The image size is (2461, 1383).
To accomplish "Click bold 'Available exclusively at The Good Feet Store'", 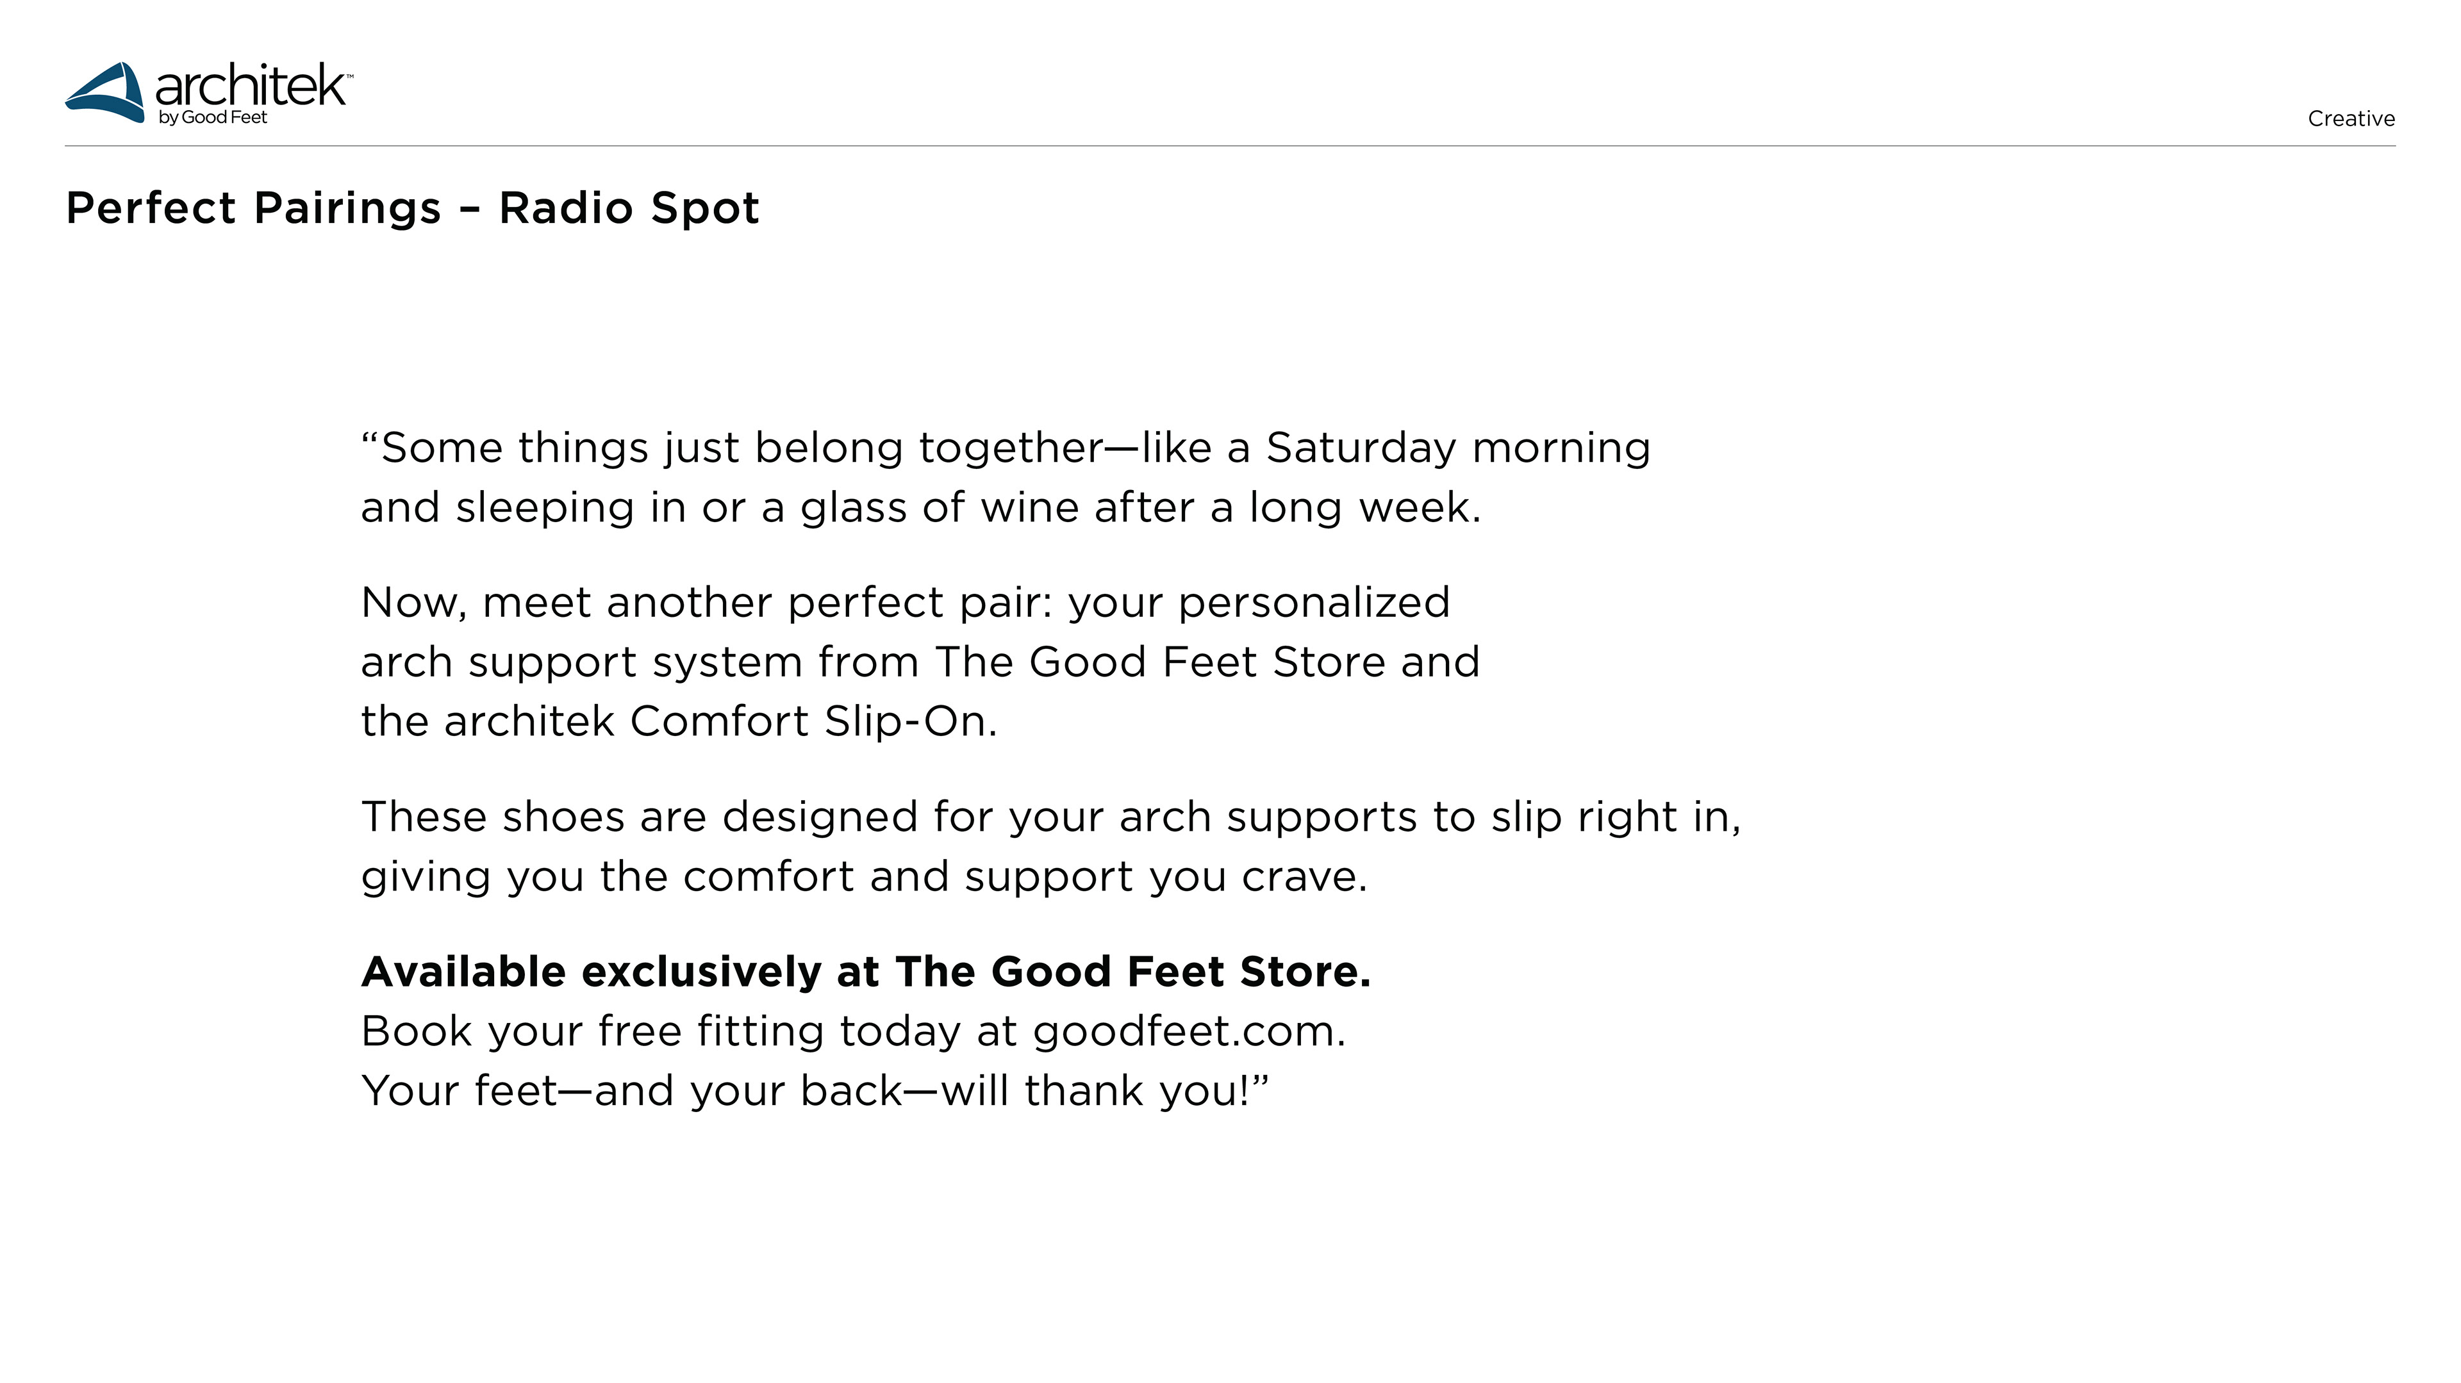I will pos(866,971).
